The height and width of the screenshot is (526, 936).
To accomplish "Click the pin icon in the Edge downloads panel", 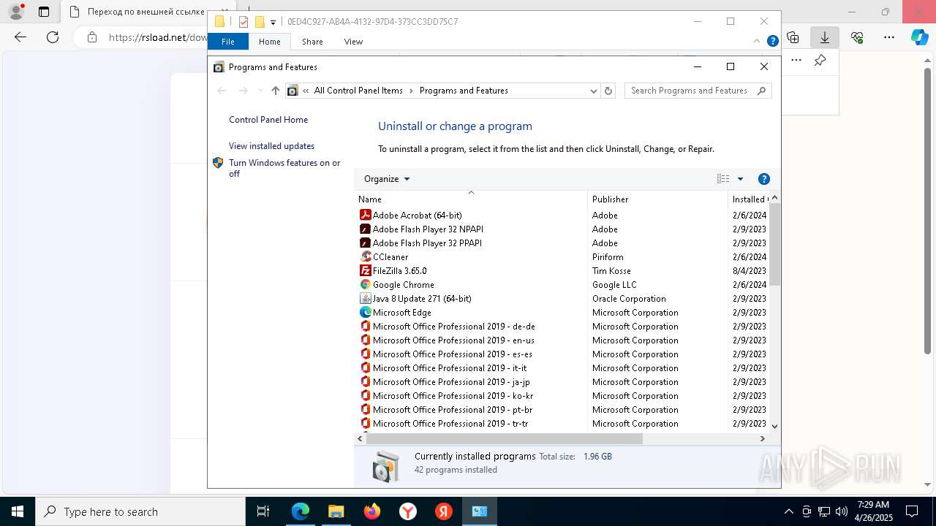I will point(820,60).
